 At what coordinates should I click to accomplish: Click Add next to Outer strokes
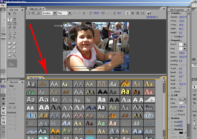click(x=180, y=125)
